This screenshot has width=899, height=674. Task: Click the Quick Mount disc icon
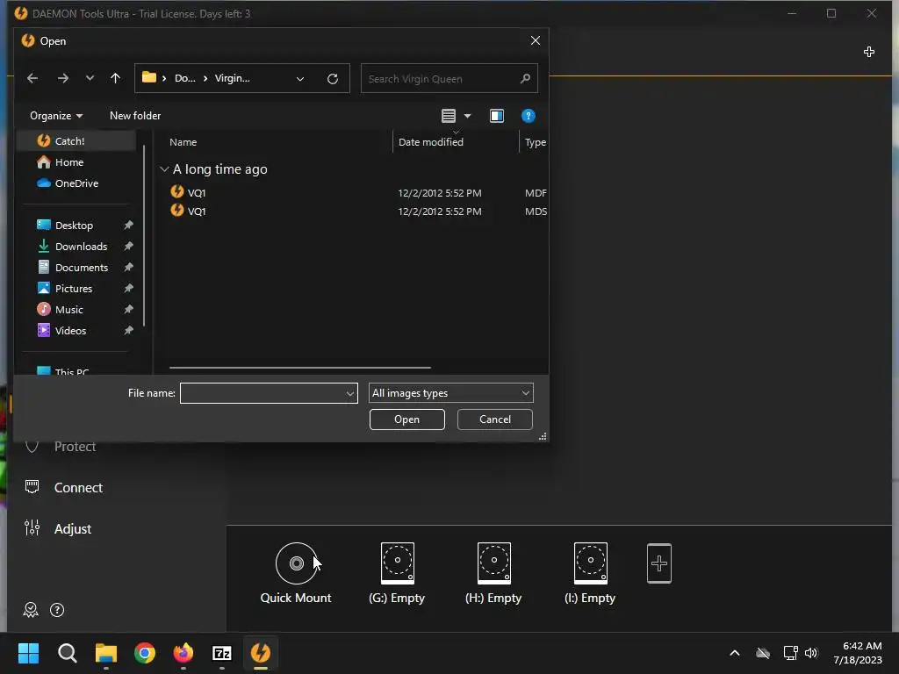click(x=296, y=563)
